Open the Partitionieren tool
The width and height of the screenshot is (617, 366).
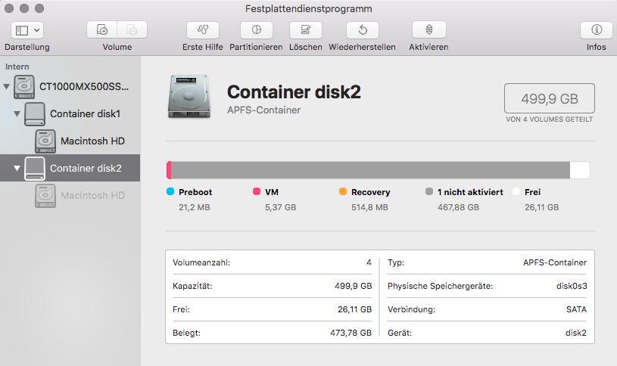click(x=256, y=30)
